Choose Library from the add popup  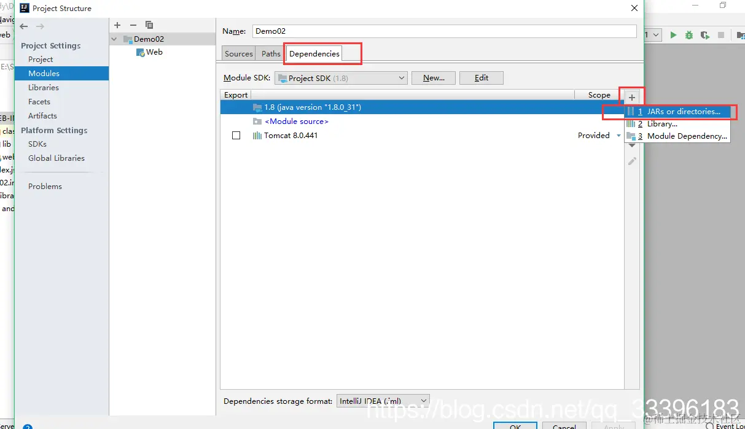click(x=677, y=124)
